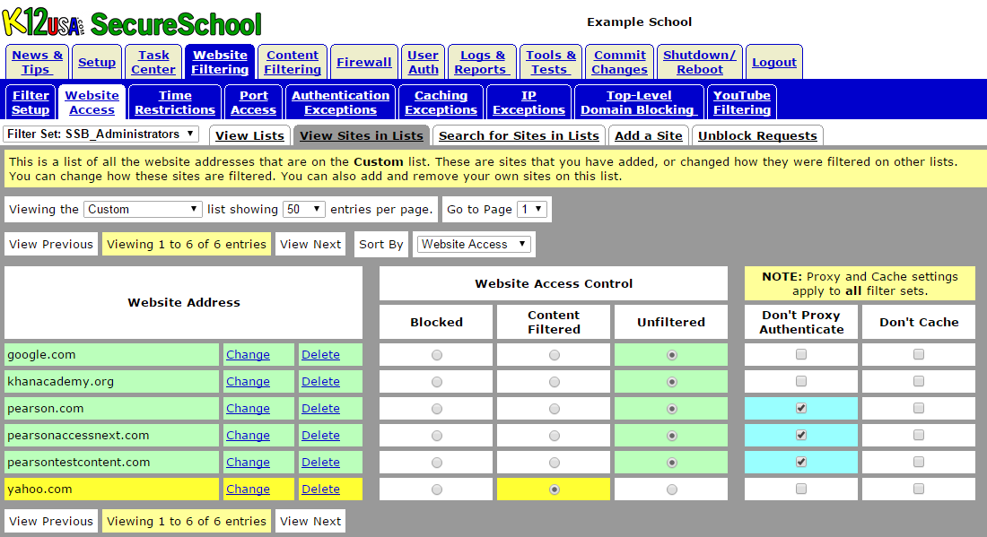Switch to Content Filtering tab
This screenshot has width=987, height=537.
293,62
